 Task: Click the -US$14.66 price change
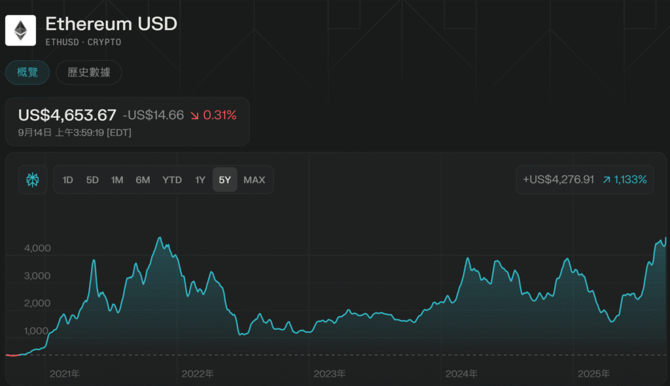[x=153, y=115]
